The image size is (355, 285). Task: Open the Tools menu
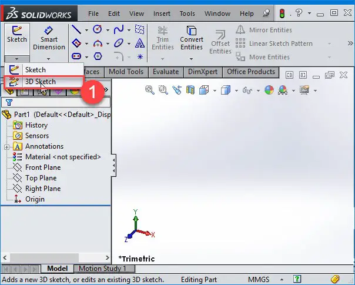(x=187, y=14)
